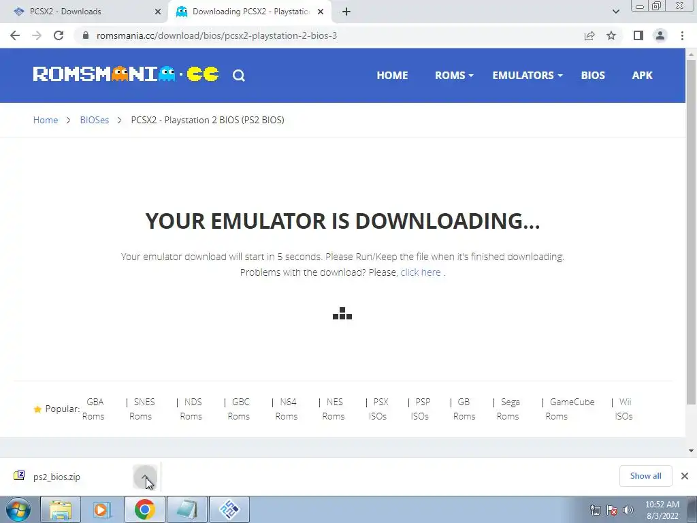Image resolution: width=697 pixels, height=523 pixels.
Task: Open SNES Roms popular link
Action: (142, 409)
